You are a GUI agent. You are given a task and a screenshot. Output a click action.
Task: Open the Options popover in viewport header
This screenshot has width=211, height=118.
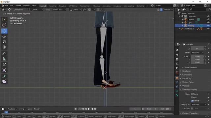point(168,10)
